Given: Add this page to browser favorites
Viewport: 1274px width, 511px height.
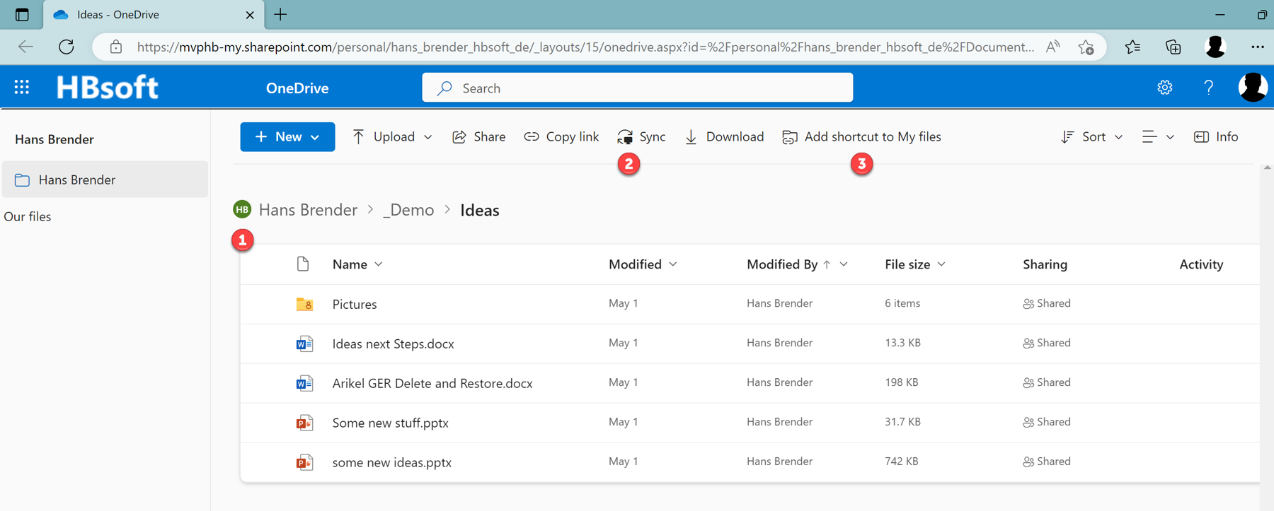Looking at the screenshot, I should tap(1086, 47).
